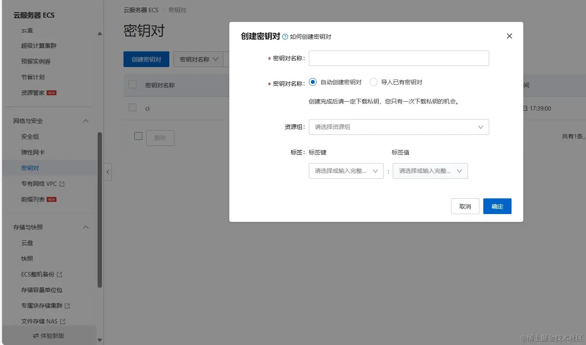Open 预留实例券 in the sidebar
This screenshot has width=586, height=345.
[36, 62]
